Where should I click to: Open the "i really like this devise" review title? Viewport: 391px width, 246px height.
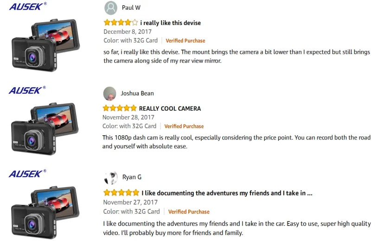tap(170, 23)
